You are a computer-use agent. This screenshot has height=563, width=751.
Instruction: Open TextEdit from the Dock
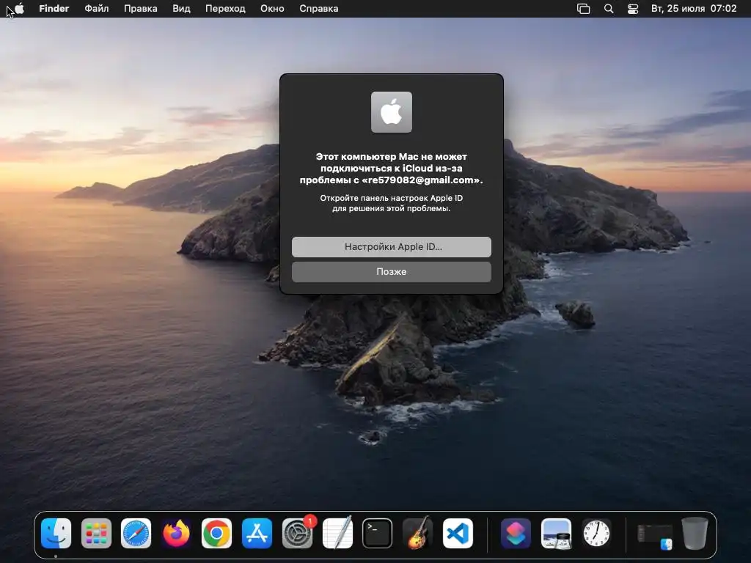coord(337,533)
